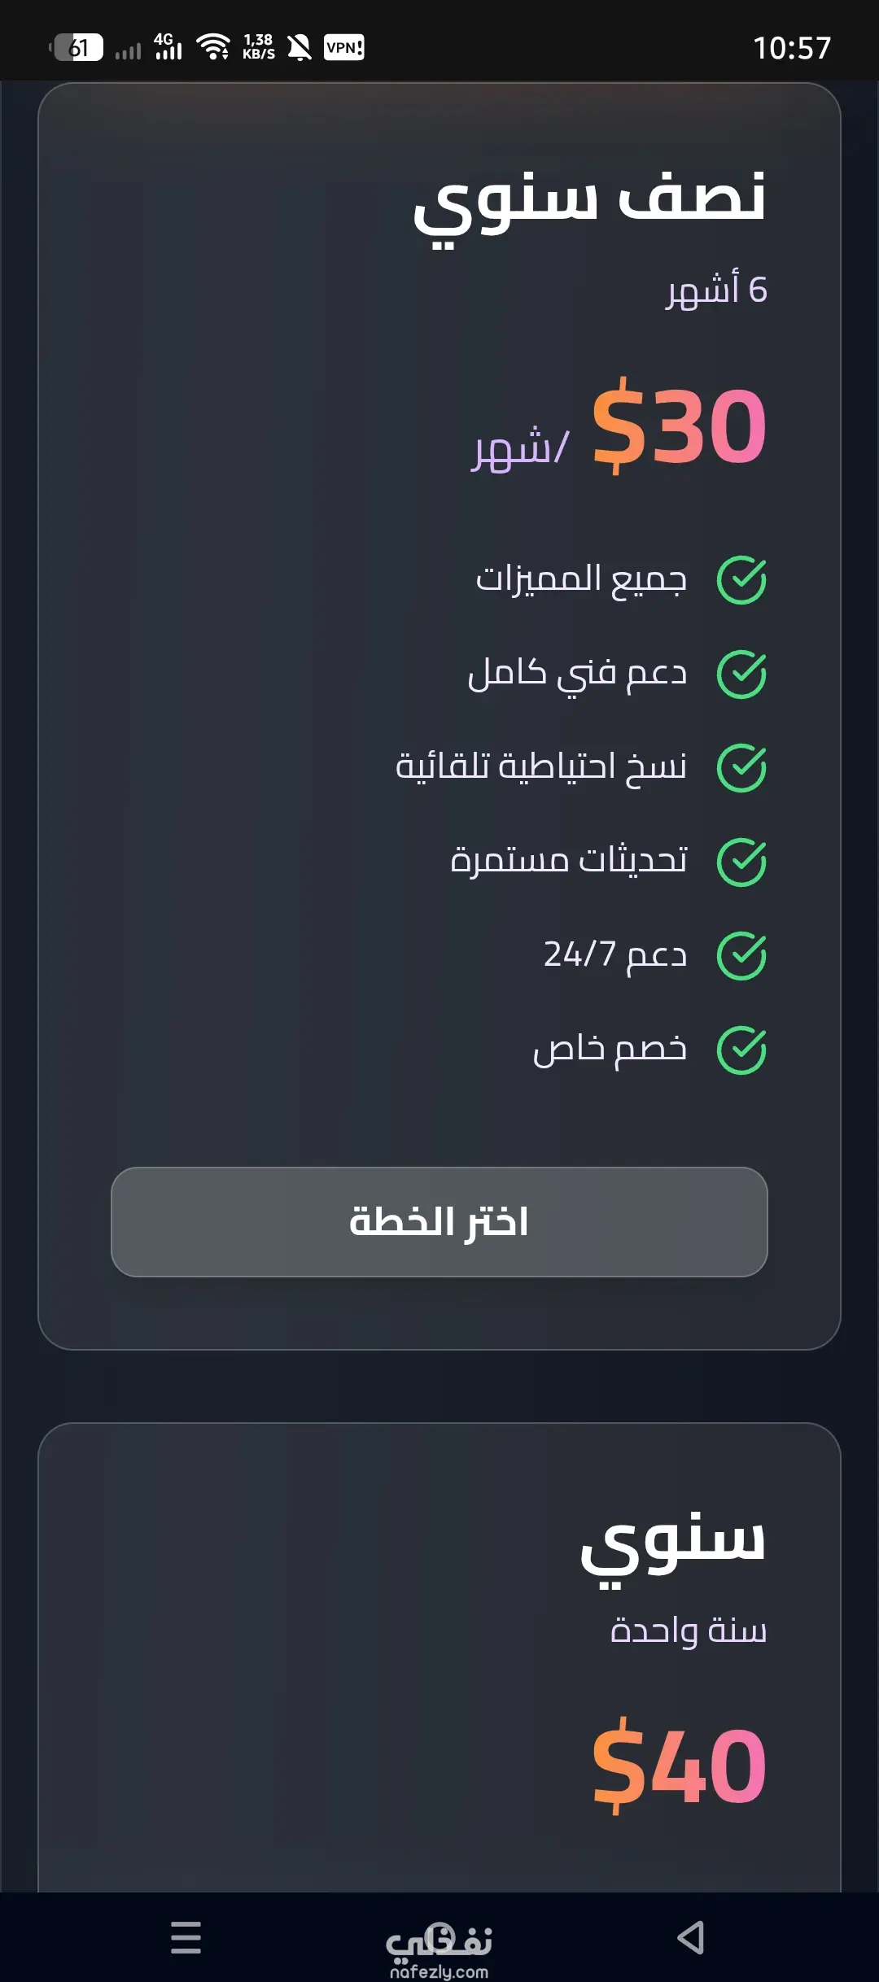Tap the check icon beside نسخ احتياطية تلقائية
The image size is (879, 1982).
pos(741,767)
